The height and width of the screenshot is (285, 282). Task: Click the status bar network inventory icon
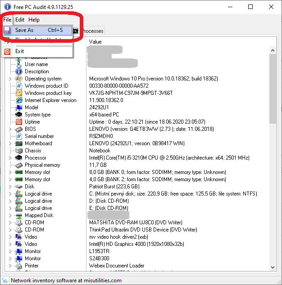pyautogui.click(x=5, y=281)
